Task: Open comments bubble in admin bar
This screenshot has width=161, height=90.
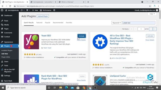Action: tap(28, 10)
